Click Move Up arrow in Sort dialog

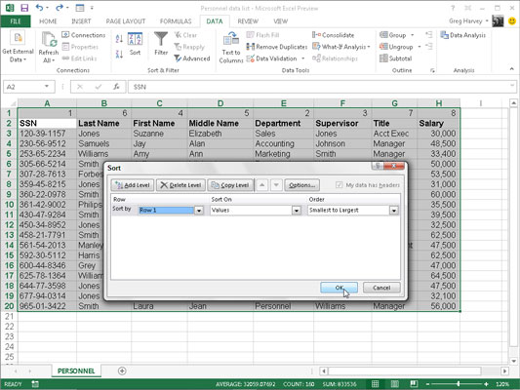pos(261,185)
